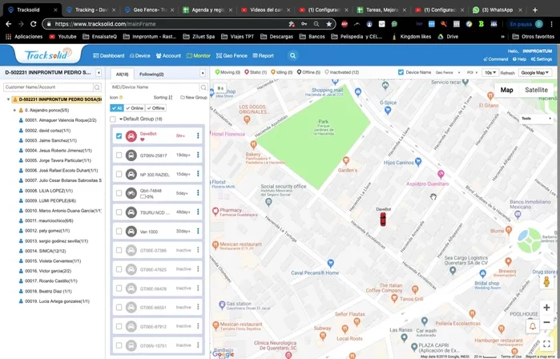Click the DaveBot car marker on map
The image size is (560, 359).
click(383, 219)
